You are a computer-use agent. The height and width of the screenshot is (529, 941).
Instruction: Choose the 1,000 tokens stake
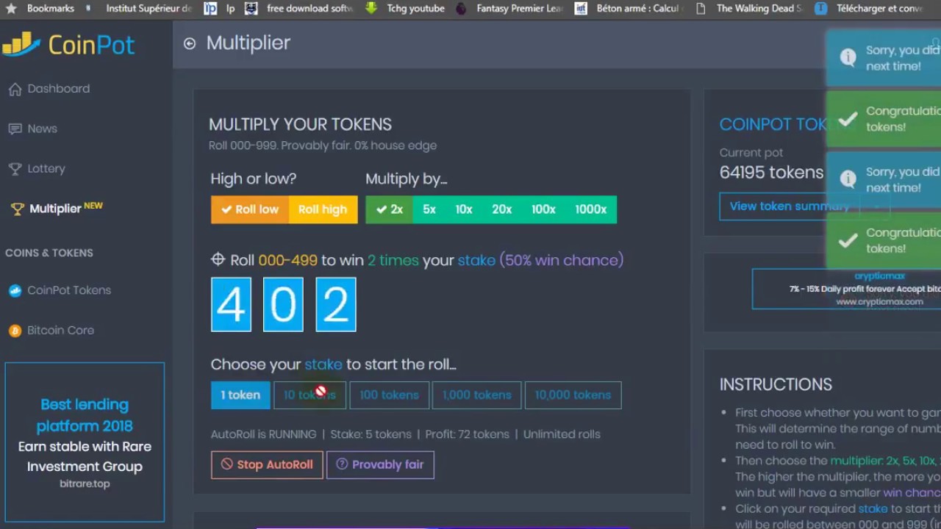[476, 395]
